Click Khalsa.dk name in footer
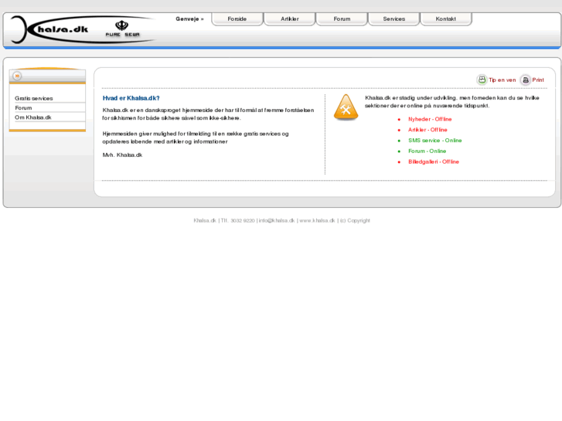562x421 pixels. click(x=205, y=221)
